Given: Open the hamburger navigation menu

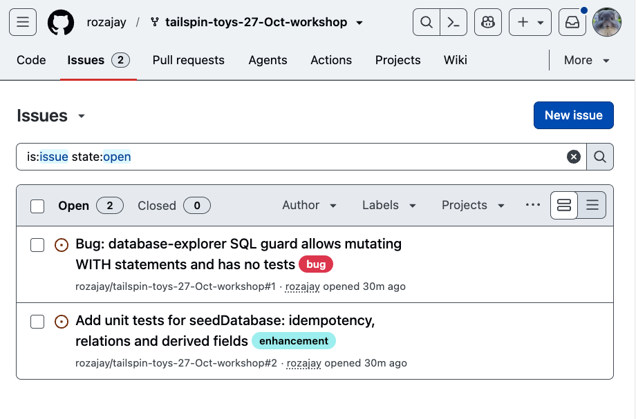Looking at the screenshot, I should (23, 22).
